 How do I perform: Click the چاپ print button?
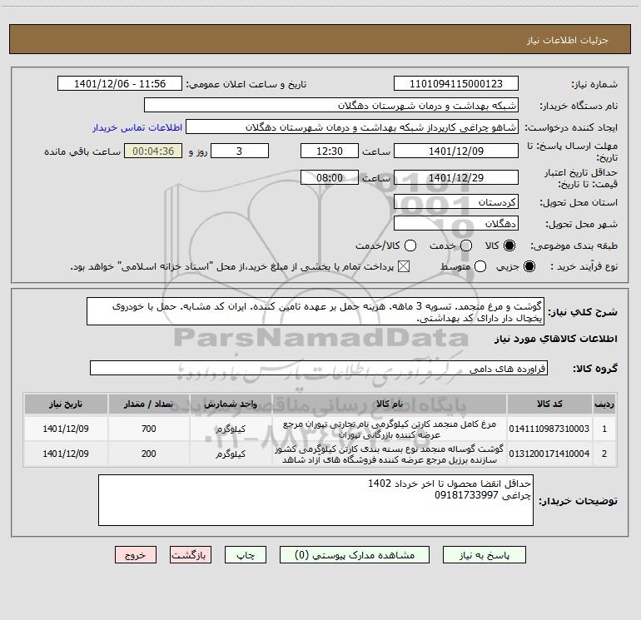tap(246, 555)
